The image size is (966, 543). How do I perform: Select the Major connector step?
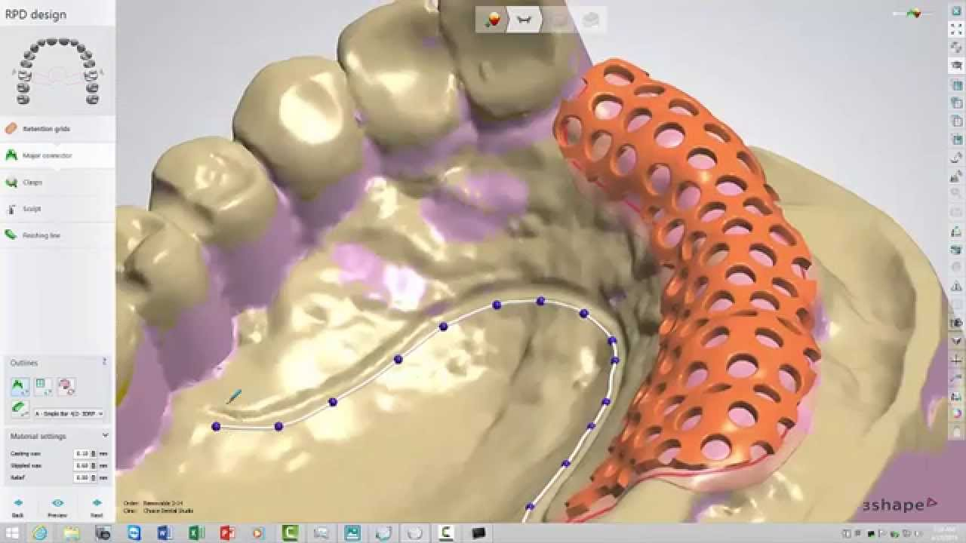(x=47, y=155)
